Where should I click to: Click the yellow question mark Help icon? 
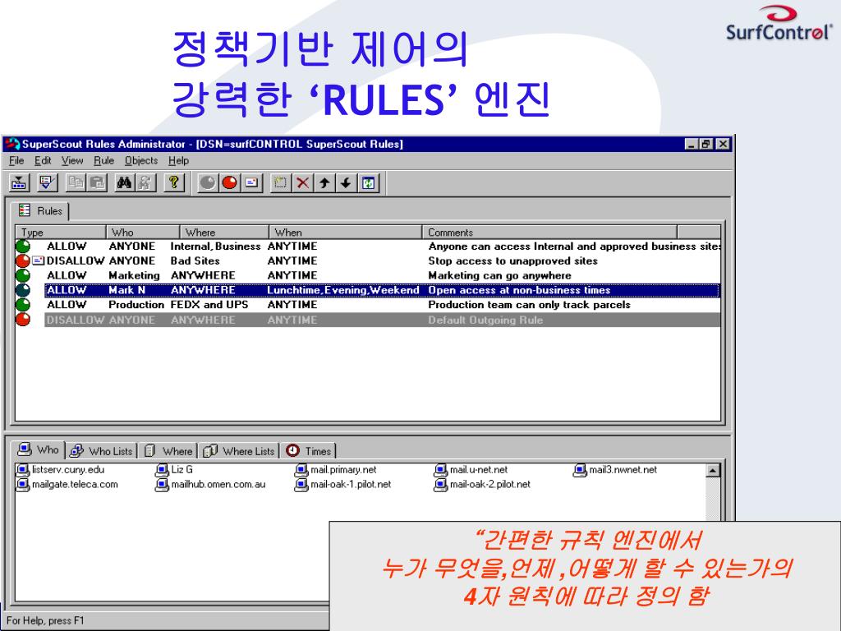coord(174,183)
